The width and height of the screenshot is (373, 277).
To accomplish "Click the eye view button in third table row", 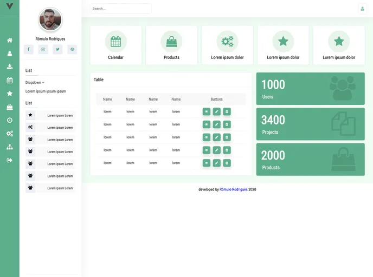I will 207,137.
